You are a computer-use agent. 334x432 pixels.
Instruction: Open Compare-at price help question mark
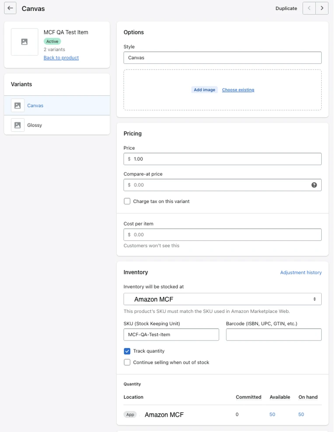[314, 185]
